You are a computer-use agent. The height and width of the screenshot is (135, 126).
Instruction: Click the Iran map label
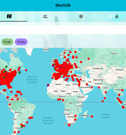(90, 82)
